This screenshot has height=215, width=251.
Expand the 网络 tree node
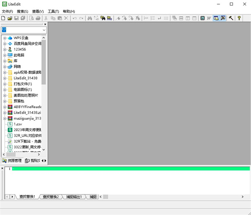5,67
